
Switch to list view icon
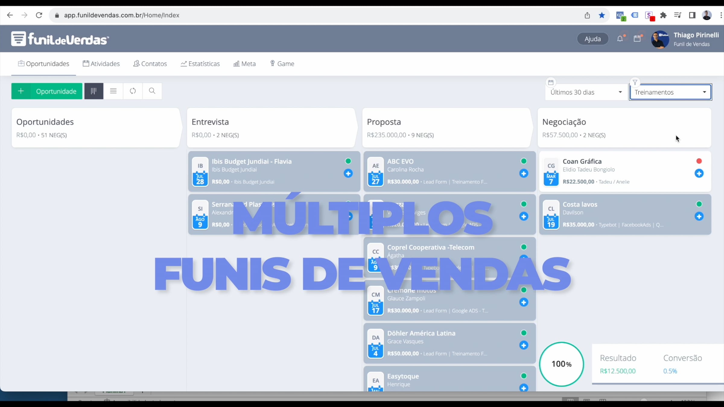(113, 91)
